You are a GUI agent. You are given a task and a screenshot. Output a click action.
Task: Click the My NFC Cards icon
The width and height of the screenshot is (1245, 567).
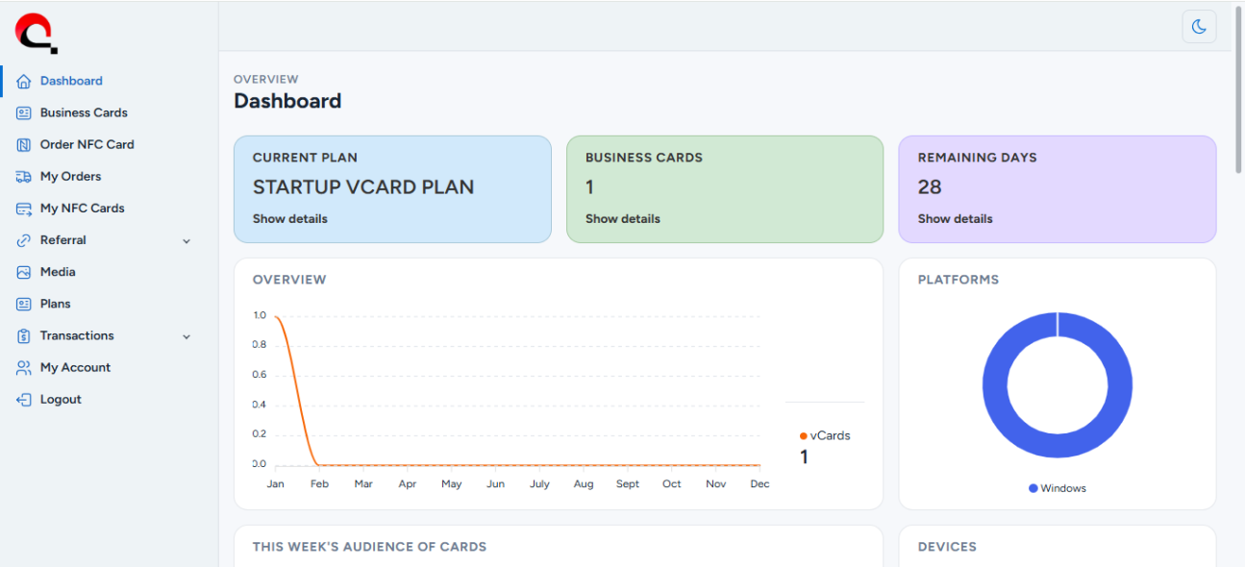[24, 209]
